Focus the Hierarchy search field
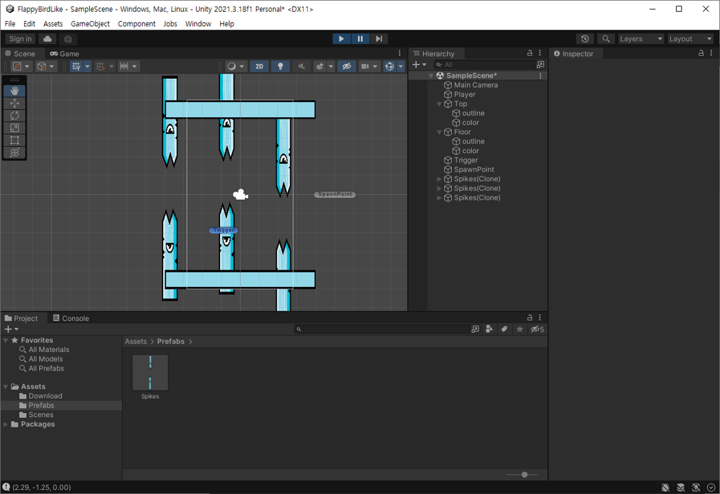720x494 pixels. [x=484, y=64]
